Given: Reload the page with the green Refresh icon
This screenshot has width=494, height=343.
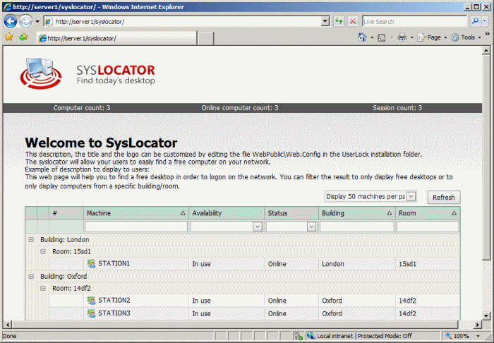Looking at the screenshot, I should pos(339,21).
